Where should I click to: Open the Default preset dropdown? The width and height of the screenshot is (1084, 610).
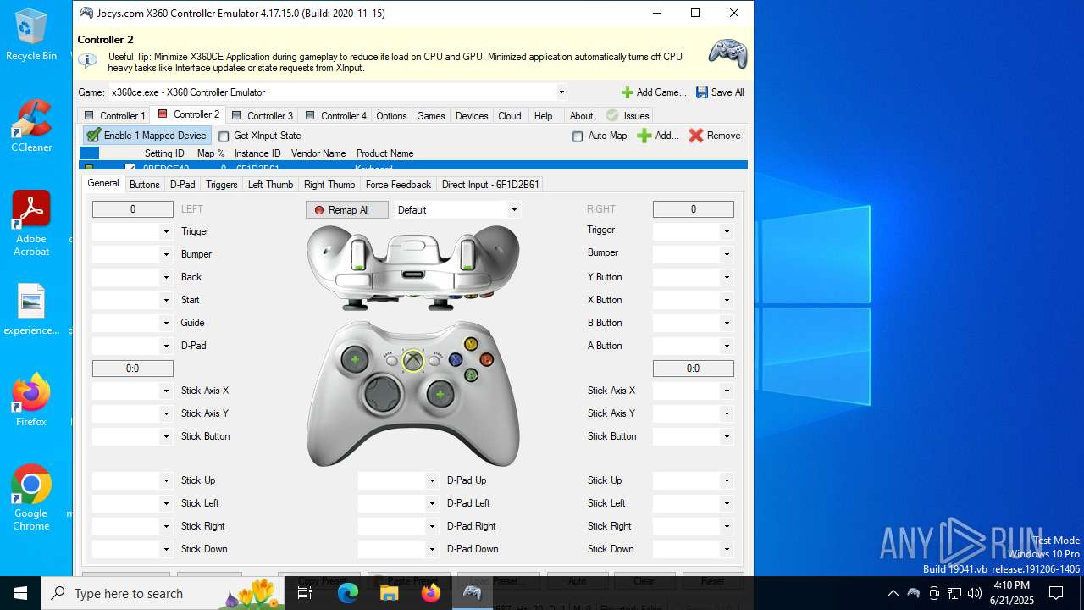[513, 210]
